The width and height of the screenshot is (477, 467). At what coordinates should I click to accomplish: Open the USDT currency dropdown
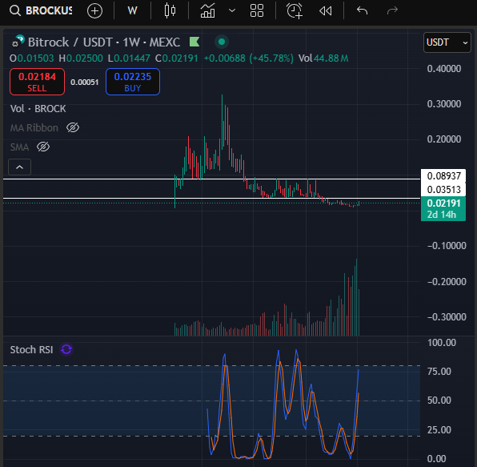(447, 42)
